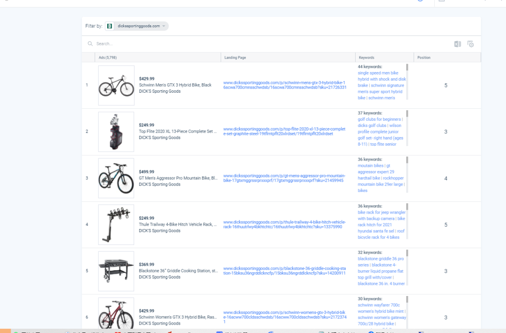Sort by the Position column header
Screen dimensions: 506x333
click(x=424, y=58)
